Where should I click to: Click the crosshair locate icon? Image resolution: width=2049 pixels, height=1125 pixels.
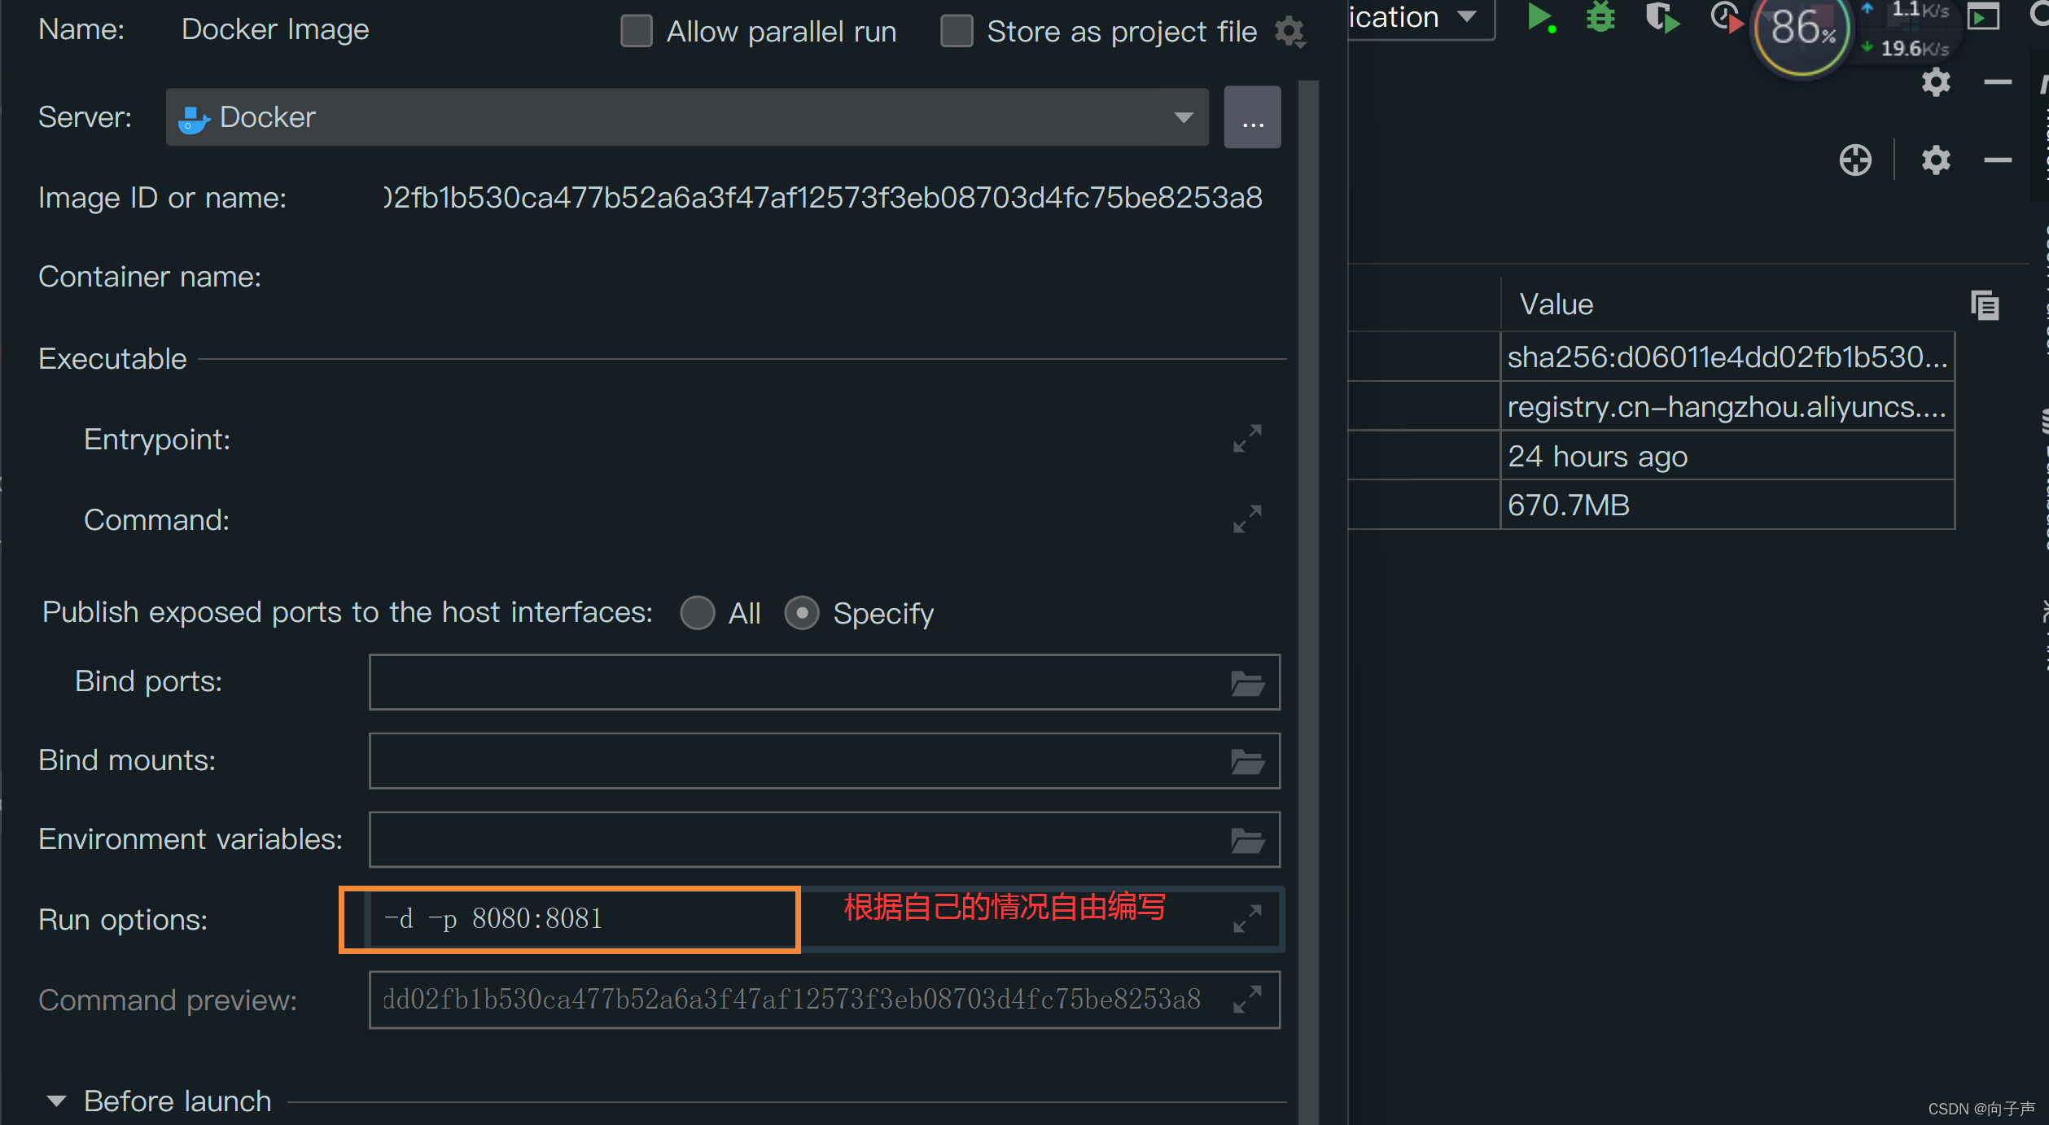(1855, 160)
